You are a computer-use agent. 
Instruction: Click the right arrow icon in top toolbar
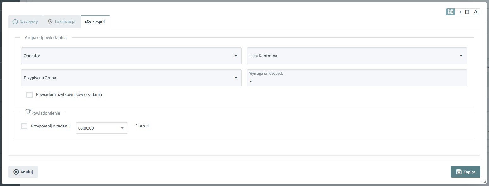459,12
